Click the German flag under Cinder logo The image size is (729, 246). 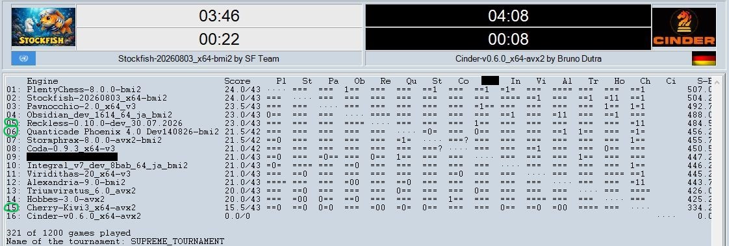pyautogui.click(x=704, y=58)
